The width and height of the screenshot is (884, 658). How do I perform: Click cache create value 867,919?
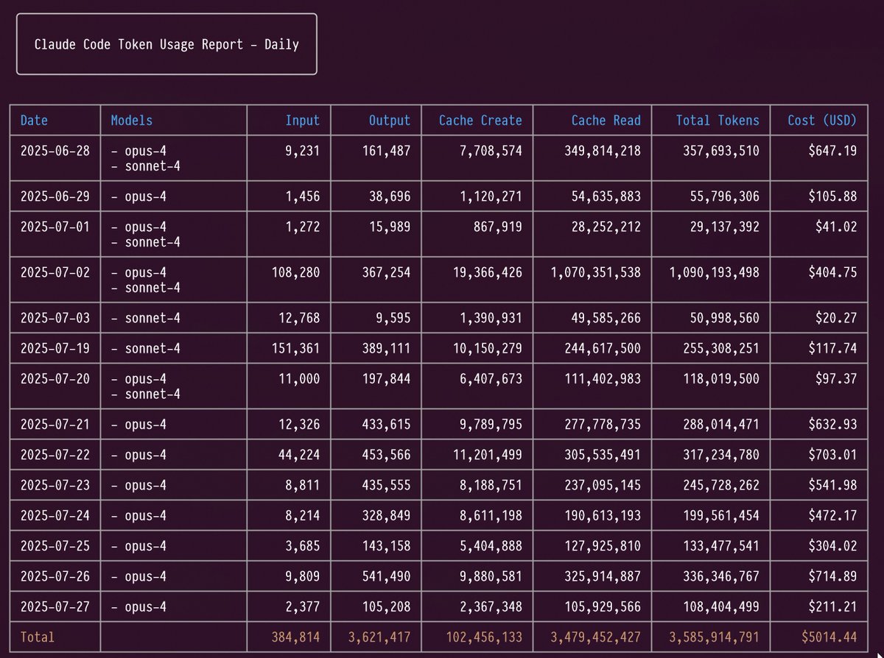click(x=498, y=227)
